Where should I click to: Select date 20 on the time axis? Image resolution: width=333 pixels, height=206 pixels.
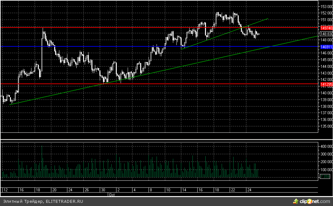pyautogui.click(x=55, y=190)
